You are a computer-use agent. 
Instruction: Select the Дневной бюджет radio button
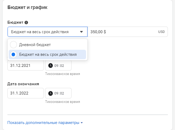(x=13, y=45)
